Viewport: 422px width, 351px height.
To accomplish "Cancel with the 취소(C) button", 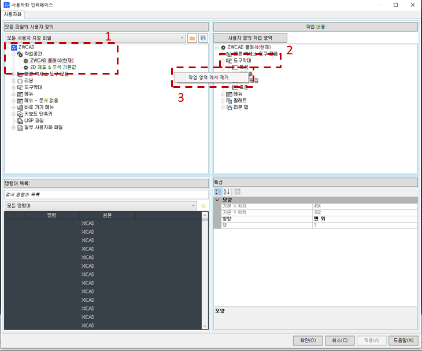I will tap(340, 341).
